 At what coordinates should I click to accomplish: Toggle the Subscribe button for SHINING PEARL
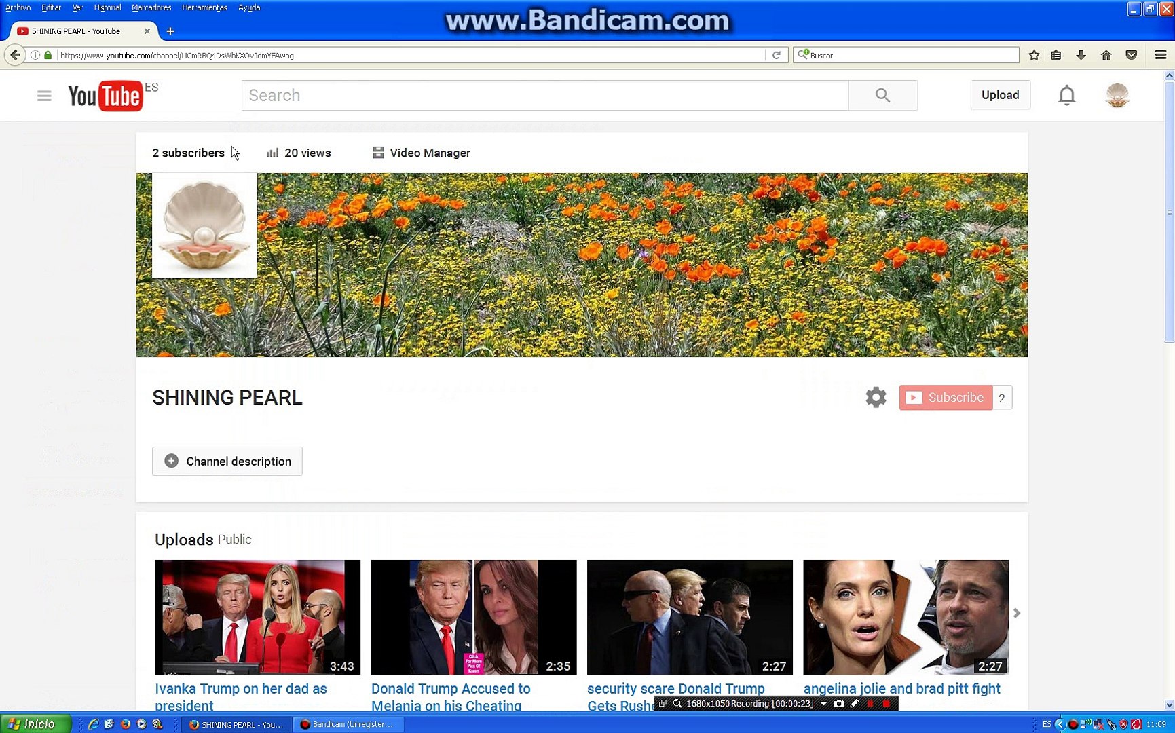point(945,397)
